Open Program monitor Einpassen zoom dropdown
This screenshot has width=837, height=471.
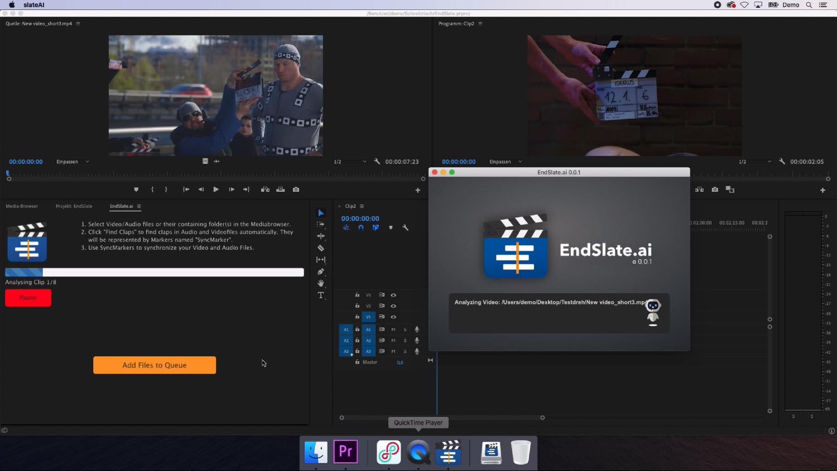(x=506, y=162)
